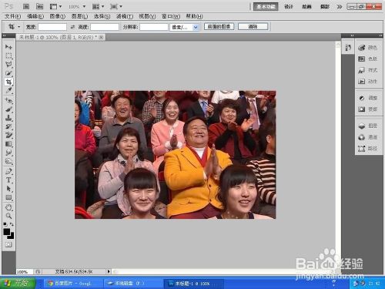Show more workspaces via double-arrow

tap(340, 7)
